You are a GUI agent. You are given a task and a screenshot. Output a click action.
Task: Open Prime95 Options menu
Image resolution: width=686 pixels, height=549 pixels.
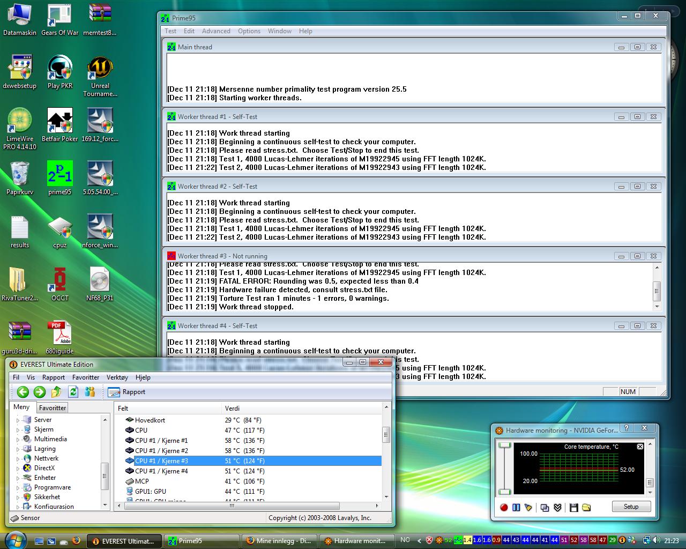click(249, 31)
